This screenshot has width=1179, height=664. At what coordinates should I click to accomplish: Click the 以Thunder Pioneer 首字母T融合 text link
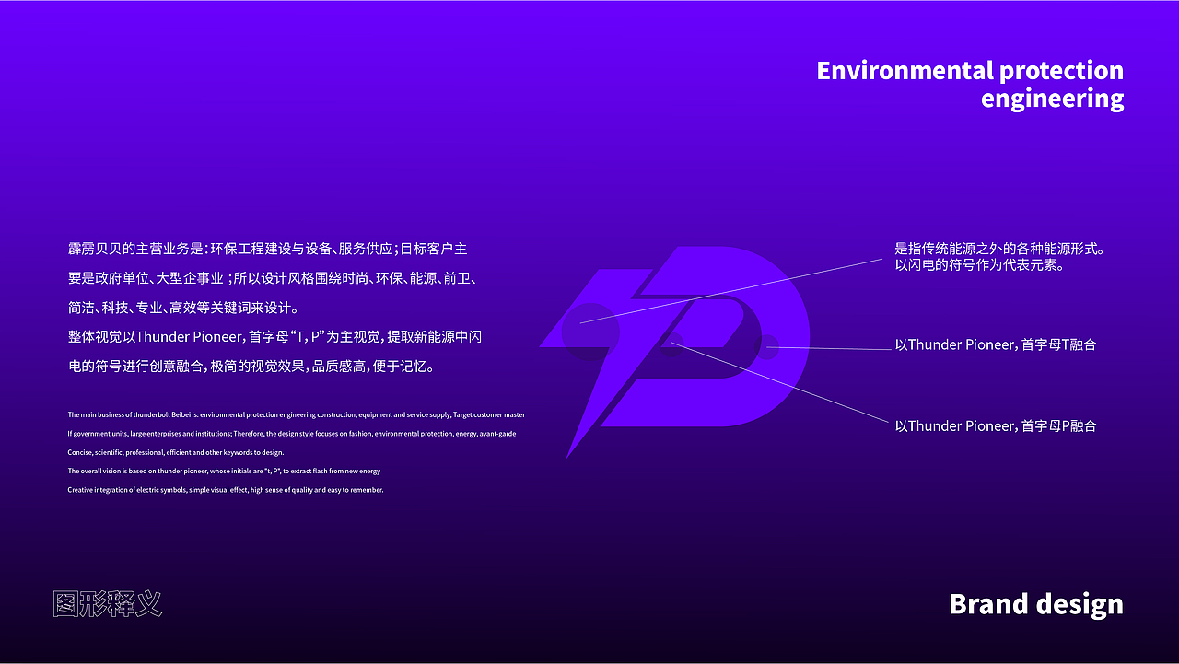[x=998, y=344]
